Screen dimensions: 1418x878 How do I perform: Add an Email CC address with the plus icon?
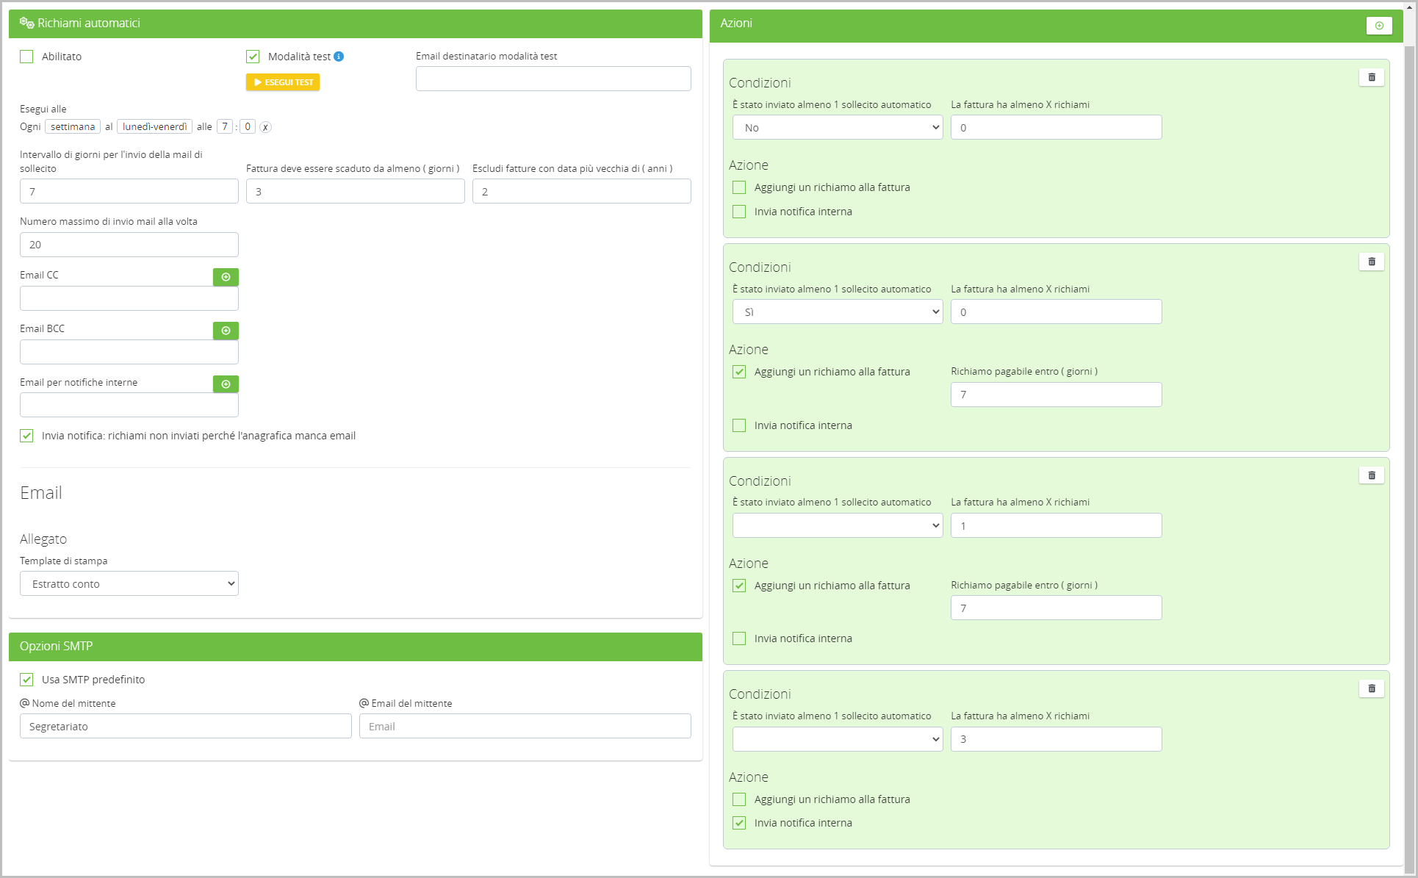[x=226, y=277]
